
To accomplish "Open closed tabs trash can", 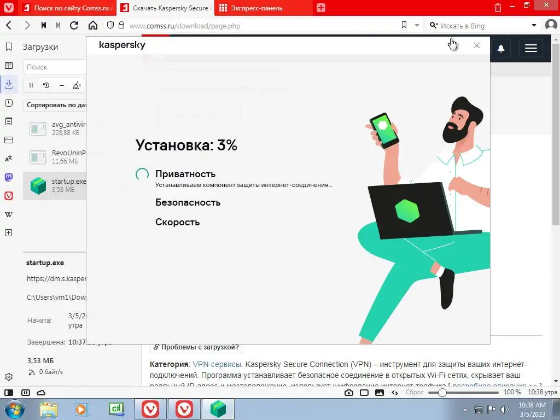I will click(498, 8).
